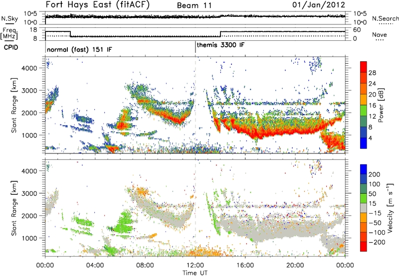Click the "08:00" time tick label

coord(145,266)
